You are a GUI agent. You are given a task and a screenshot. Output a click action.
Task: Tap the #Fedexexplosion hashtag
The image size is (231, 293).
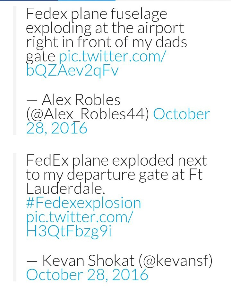tap(83, 203)
